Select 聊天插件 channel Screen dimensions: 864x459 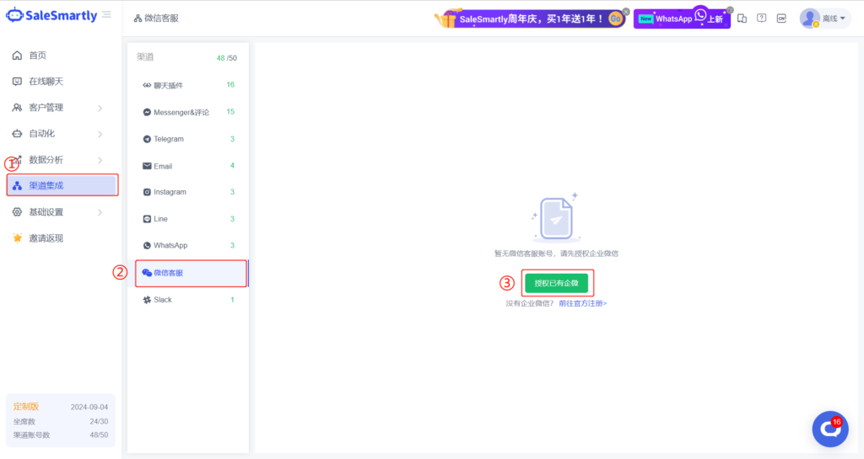tap(188, 85)
